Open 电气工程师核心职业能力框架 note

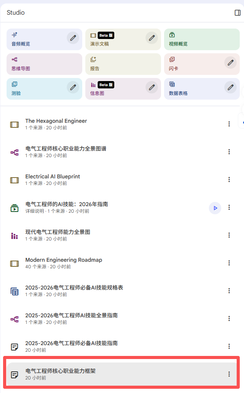(x=122, y=374)
